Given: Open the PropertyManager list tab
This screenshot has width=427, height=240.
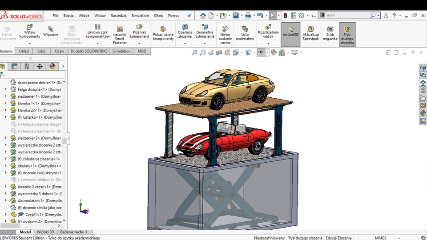Looking at the screenshot, I should [14, 66].
